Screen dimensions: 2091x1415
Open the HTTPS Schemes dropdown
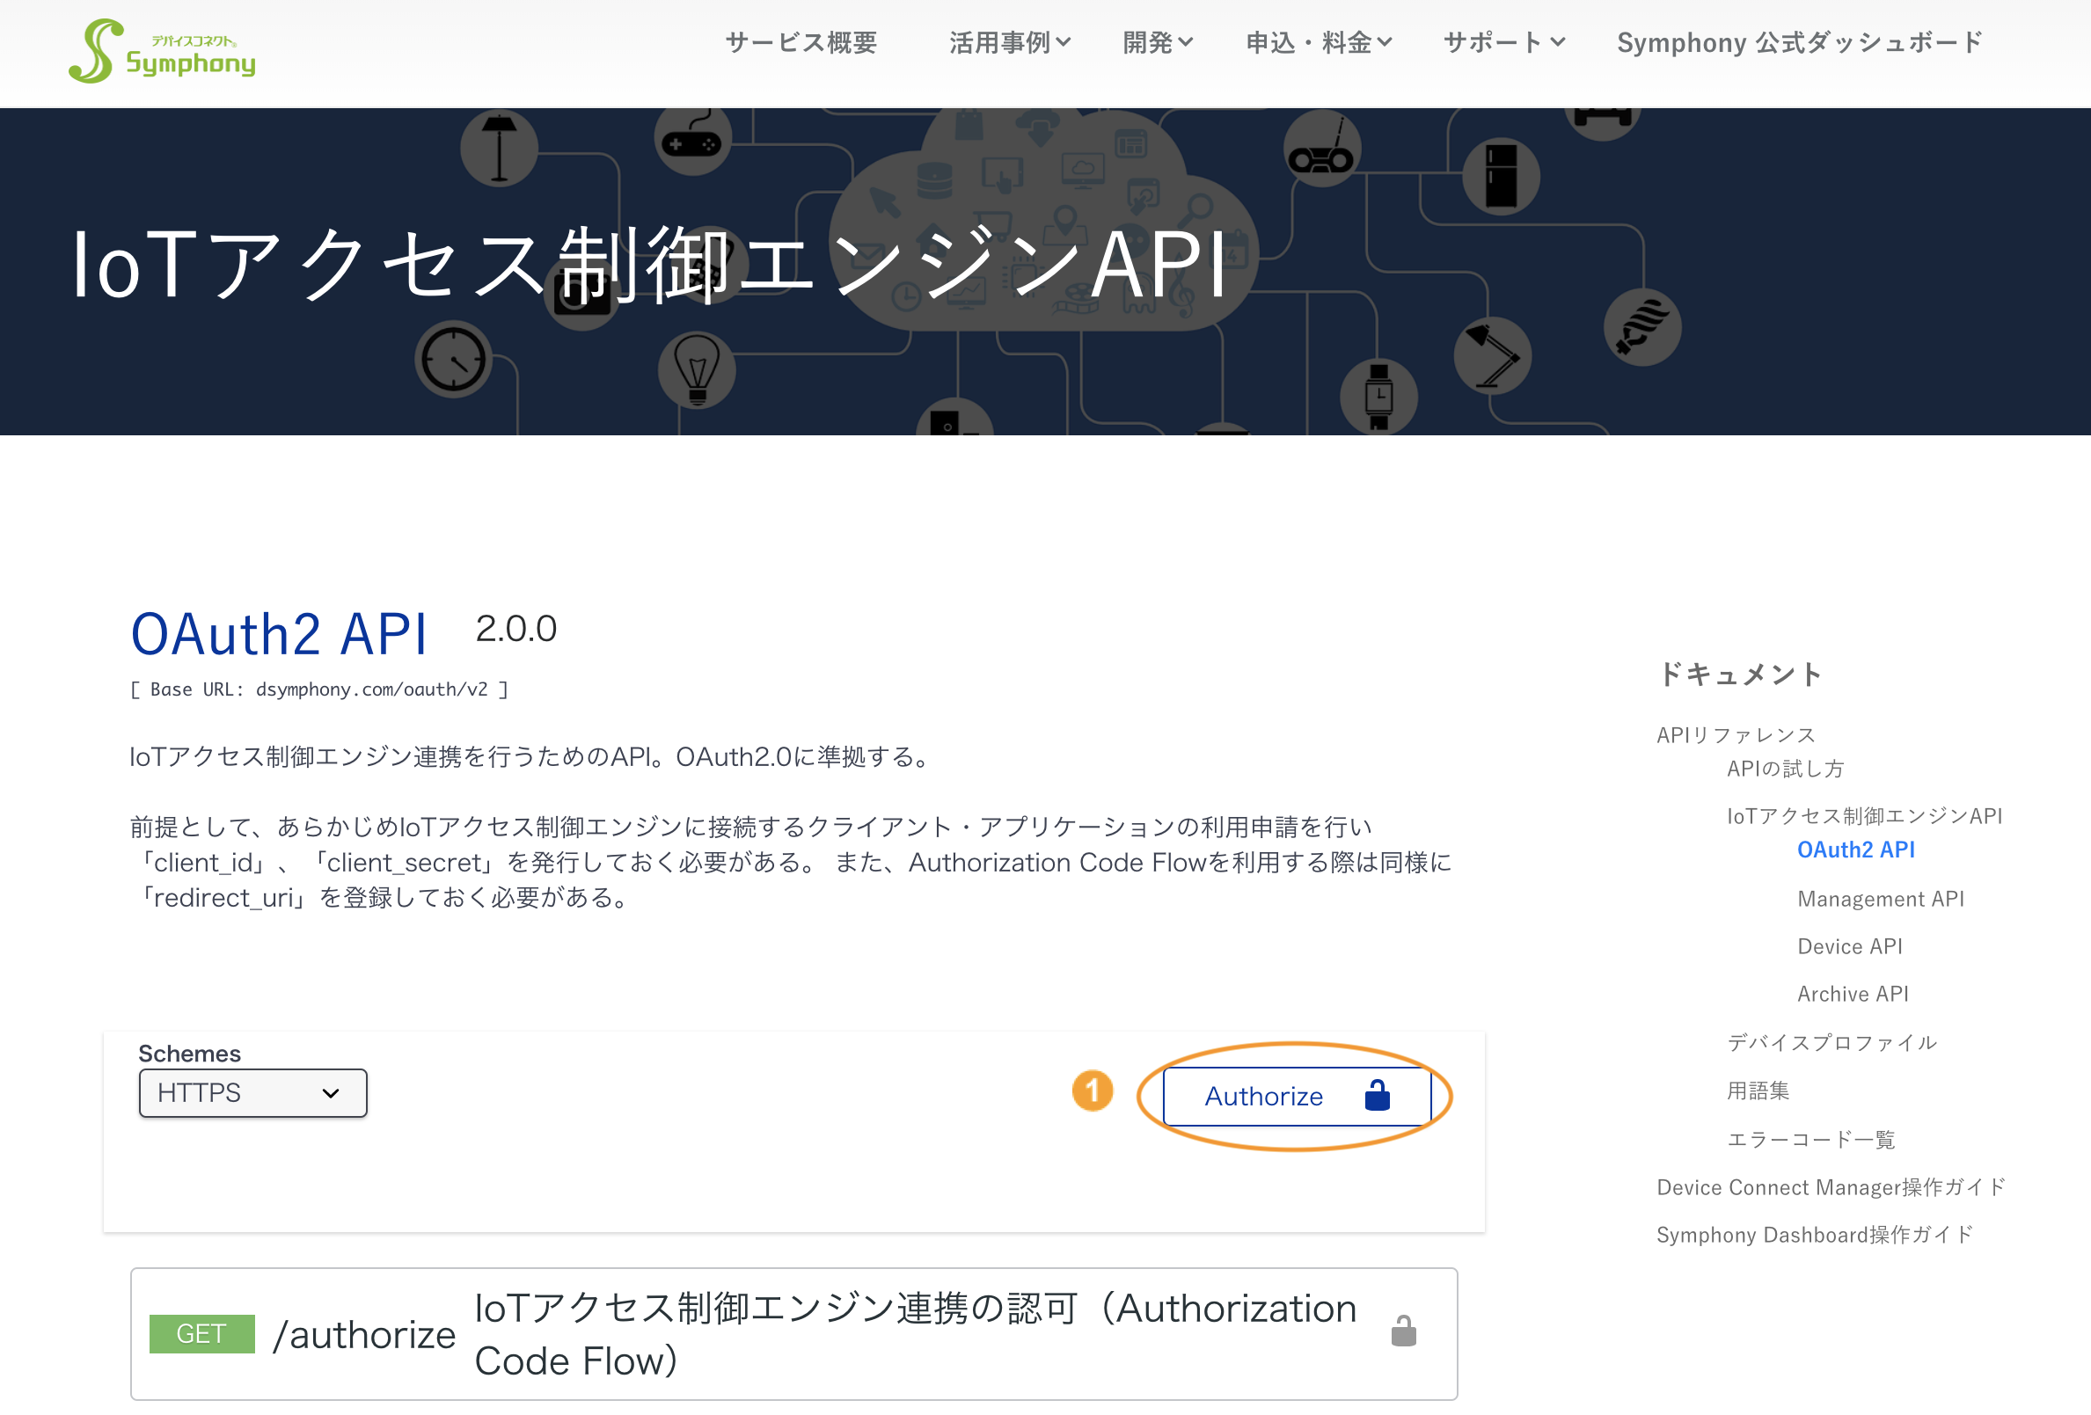(252, 1093)
